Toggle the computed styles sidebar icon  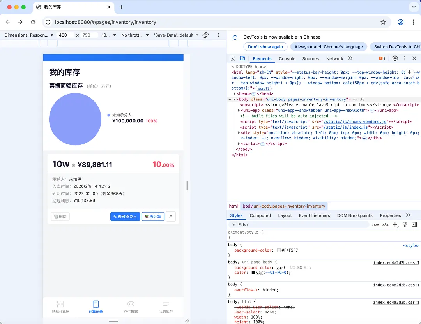[414, 225]
